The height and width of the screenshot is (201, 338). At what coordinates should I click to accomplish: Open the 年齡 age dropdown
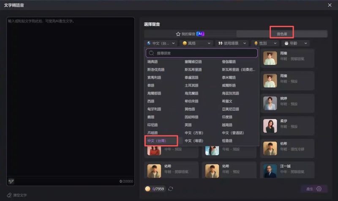pyautogui.click(x=295, y=43)
